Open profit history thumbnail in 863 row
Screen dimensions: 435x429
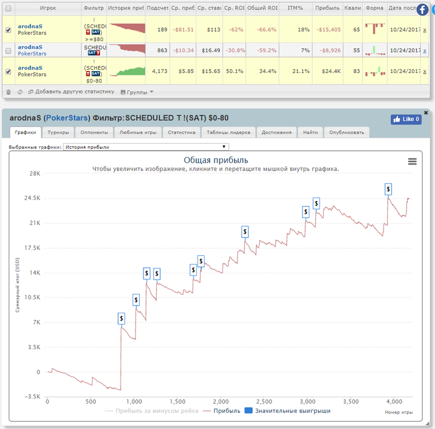coord(127,49)
